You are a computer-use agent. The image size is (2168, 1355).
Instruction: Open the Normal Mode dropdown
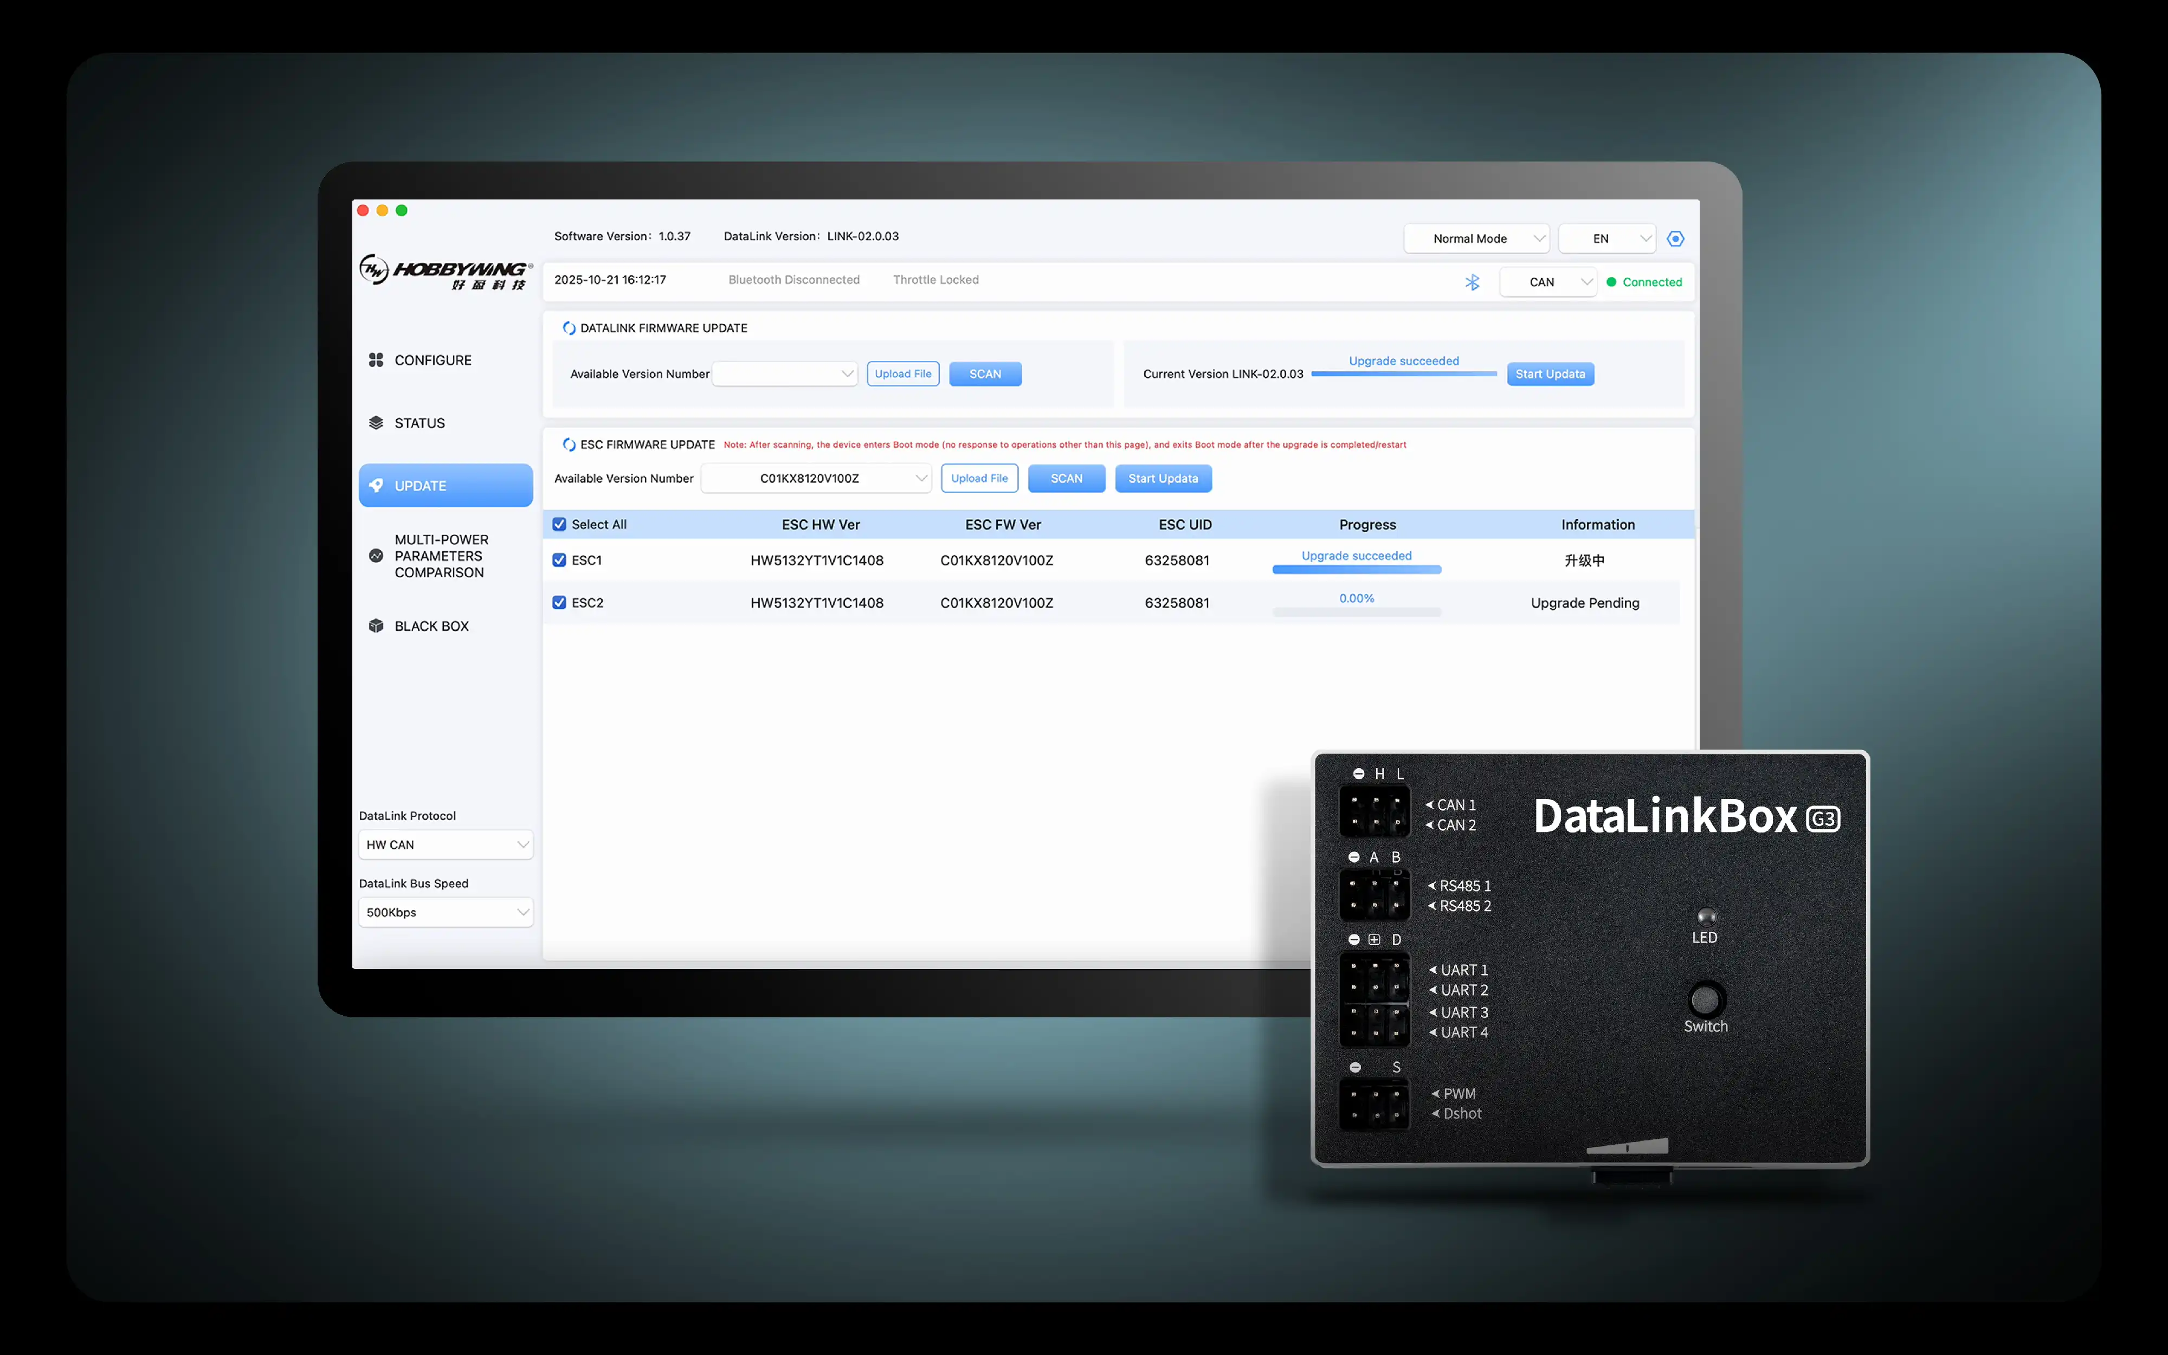1476,238
